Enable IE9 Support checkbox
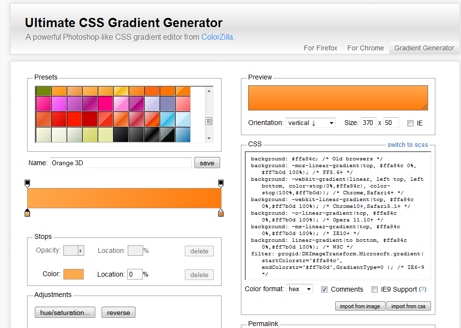Screen dimensions: 461x328 (374, 289)
